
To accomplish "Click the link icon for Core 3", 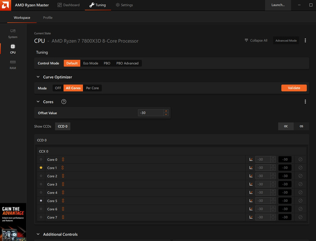I will coord(63,184).
